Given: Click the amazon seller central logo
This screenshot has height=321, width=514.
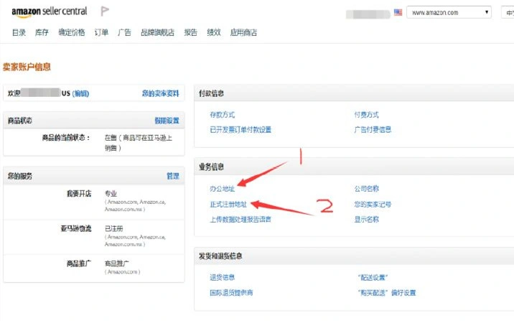Looking at the screenshot, I should [x=50, y=11].
